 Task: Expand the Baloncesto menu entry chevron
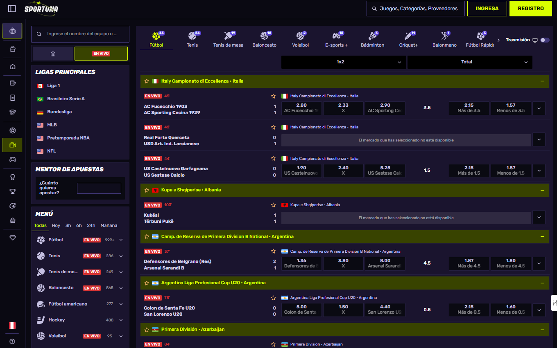point(121,288)
